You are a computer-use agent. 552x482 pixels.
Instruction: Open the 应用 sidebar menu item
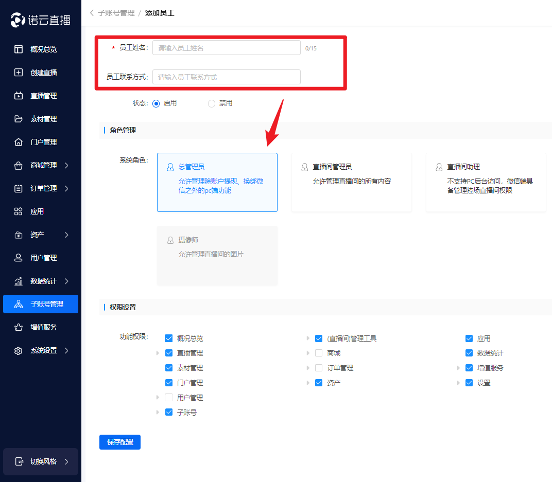(37, 211)
